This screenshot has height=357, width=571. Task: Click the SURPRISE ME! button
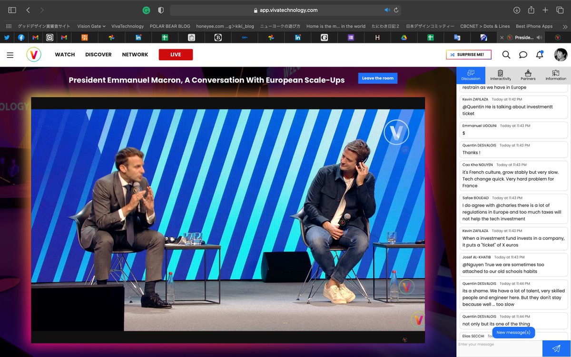469,55
